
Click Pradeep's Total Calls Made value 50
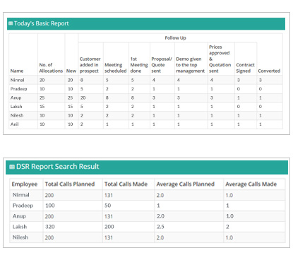click(x=108, y=206)
